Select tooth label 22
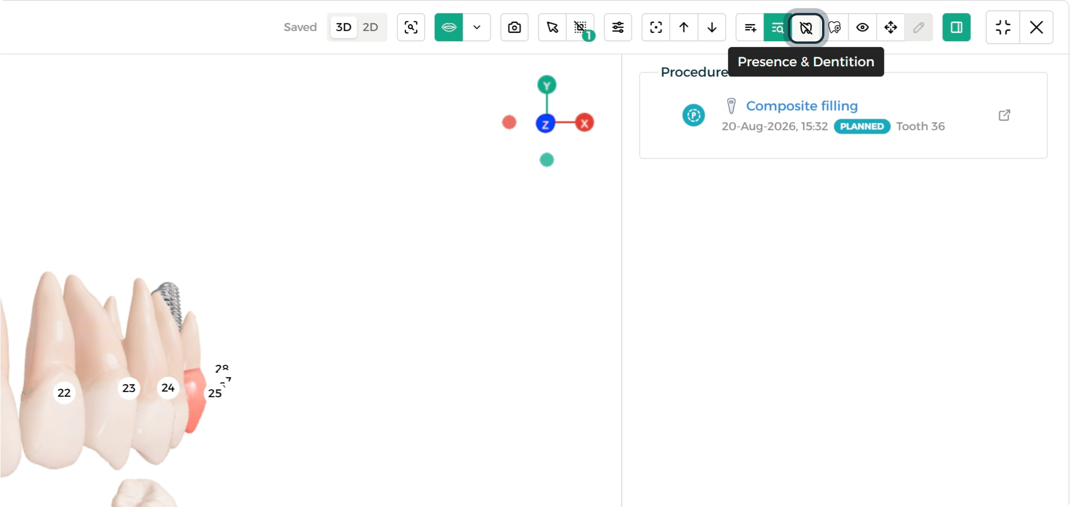This screenshot has height=507, width=1070. tap(64, 392)
